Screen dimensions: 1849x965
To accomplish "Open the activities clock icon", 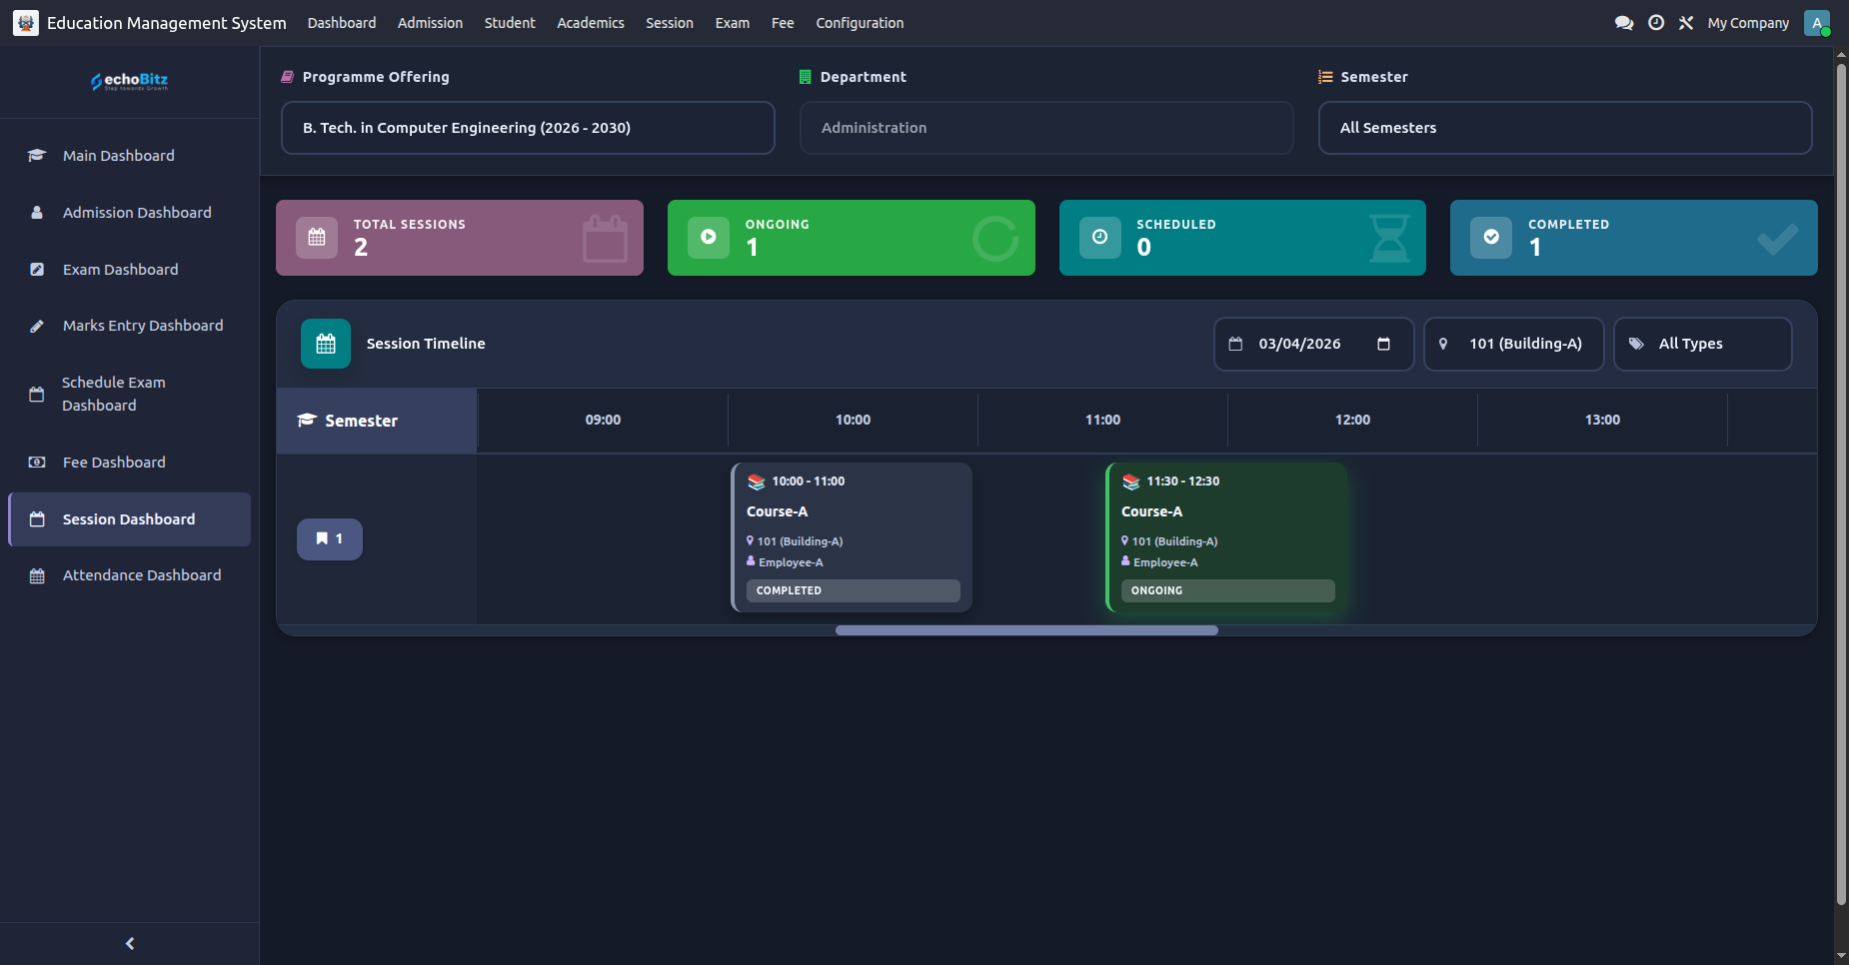I will point(1656,23).
